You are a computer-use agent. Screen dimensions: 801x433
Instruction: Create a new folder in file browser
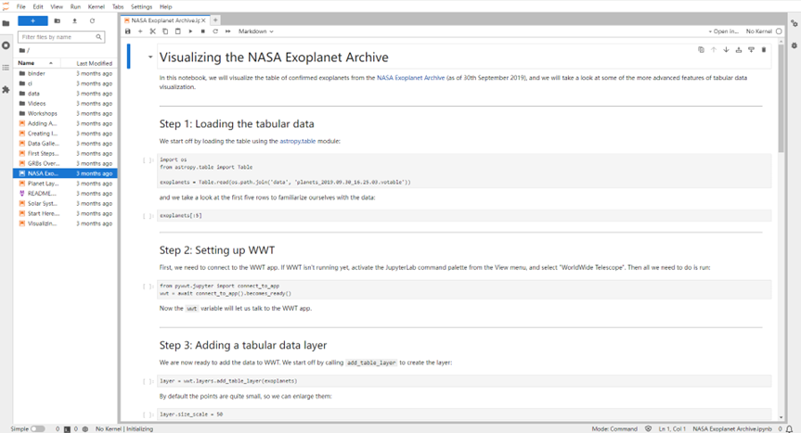tap(58, 21)
